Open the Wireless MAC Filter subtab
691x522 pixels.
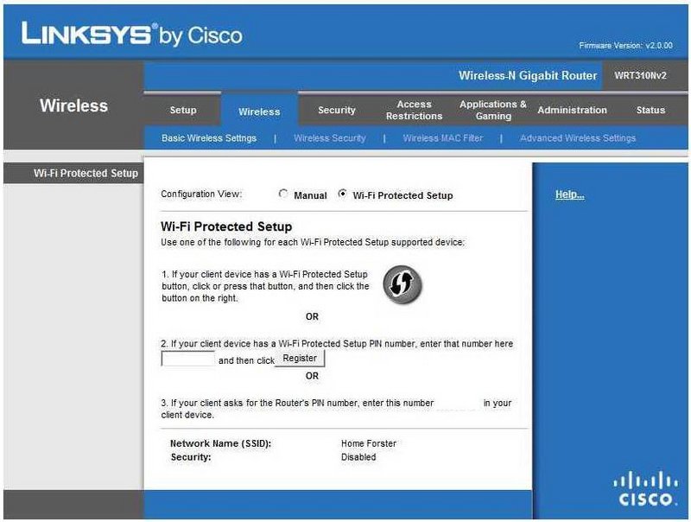(x=443, y=138)
